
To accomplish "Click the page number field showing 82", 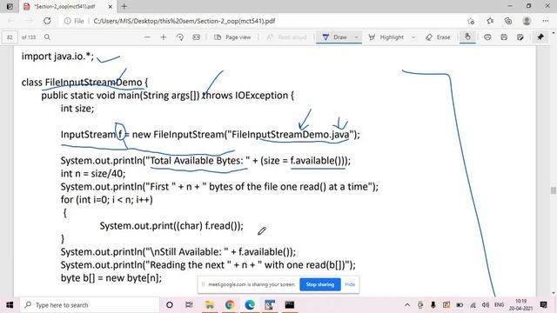I will coord(10,37).
